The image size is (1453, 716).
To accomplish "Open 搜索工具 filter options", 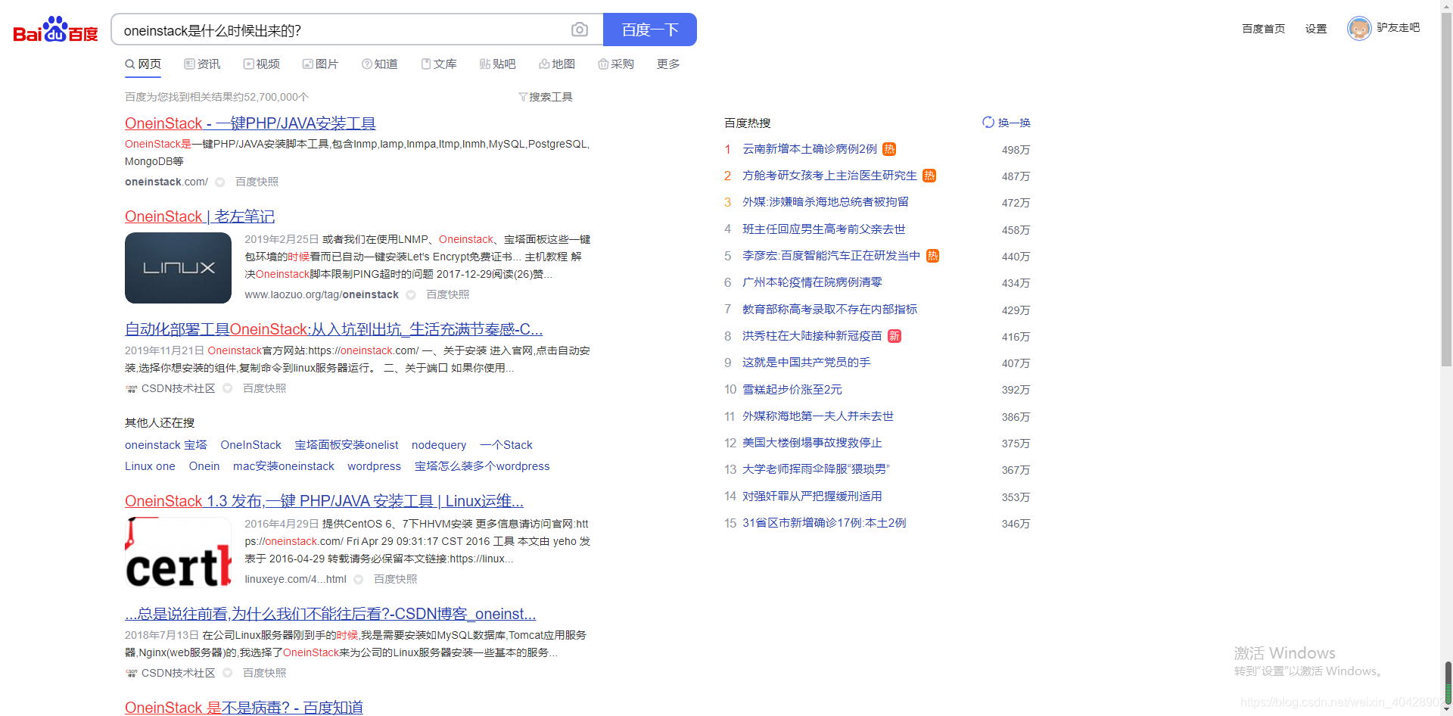I will [x=546, y=97].
